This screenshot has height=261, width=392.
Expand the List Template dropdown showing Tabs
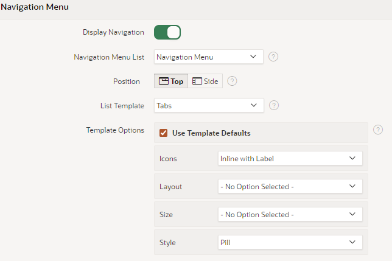coord(208,105)
